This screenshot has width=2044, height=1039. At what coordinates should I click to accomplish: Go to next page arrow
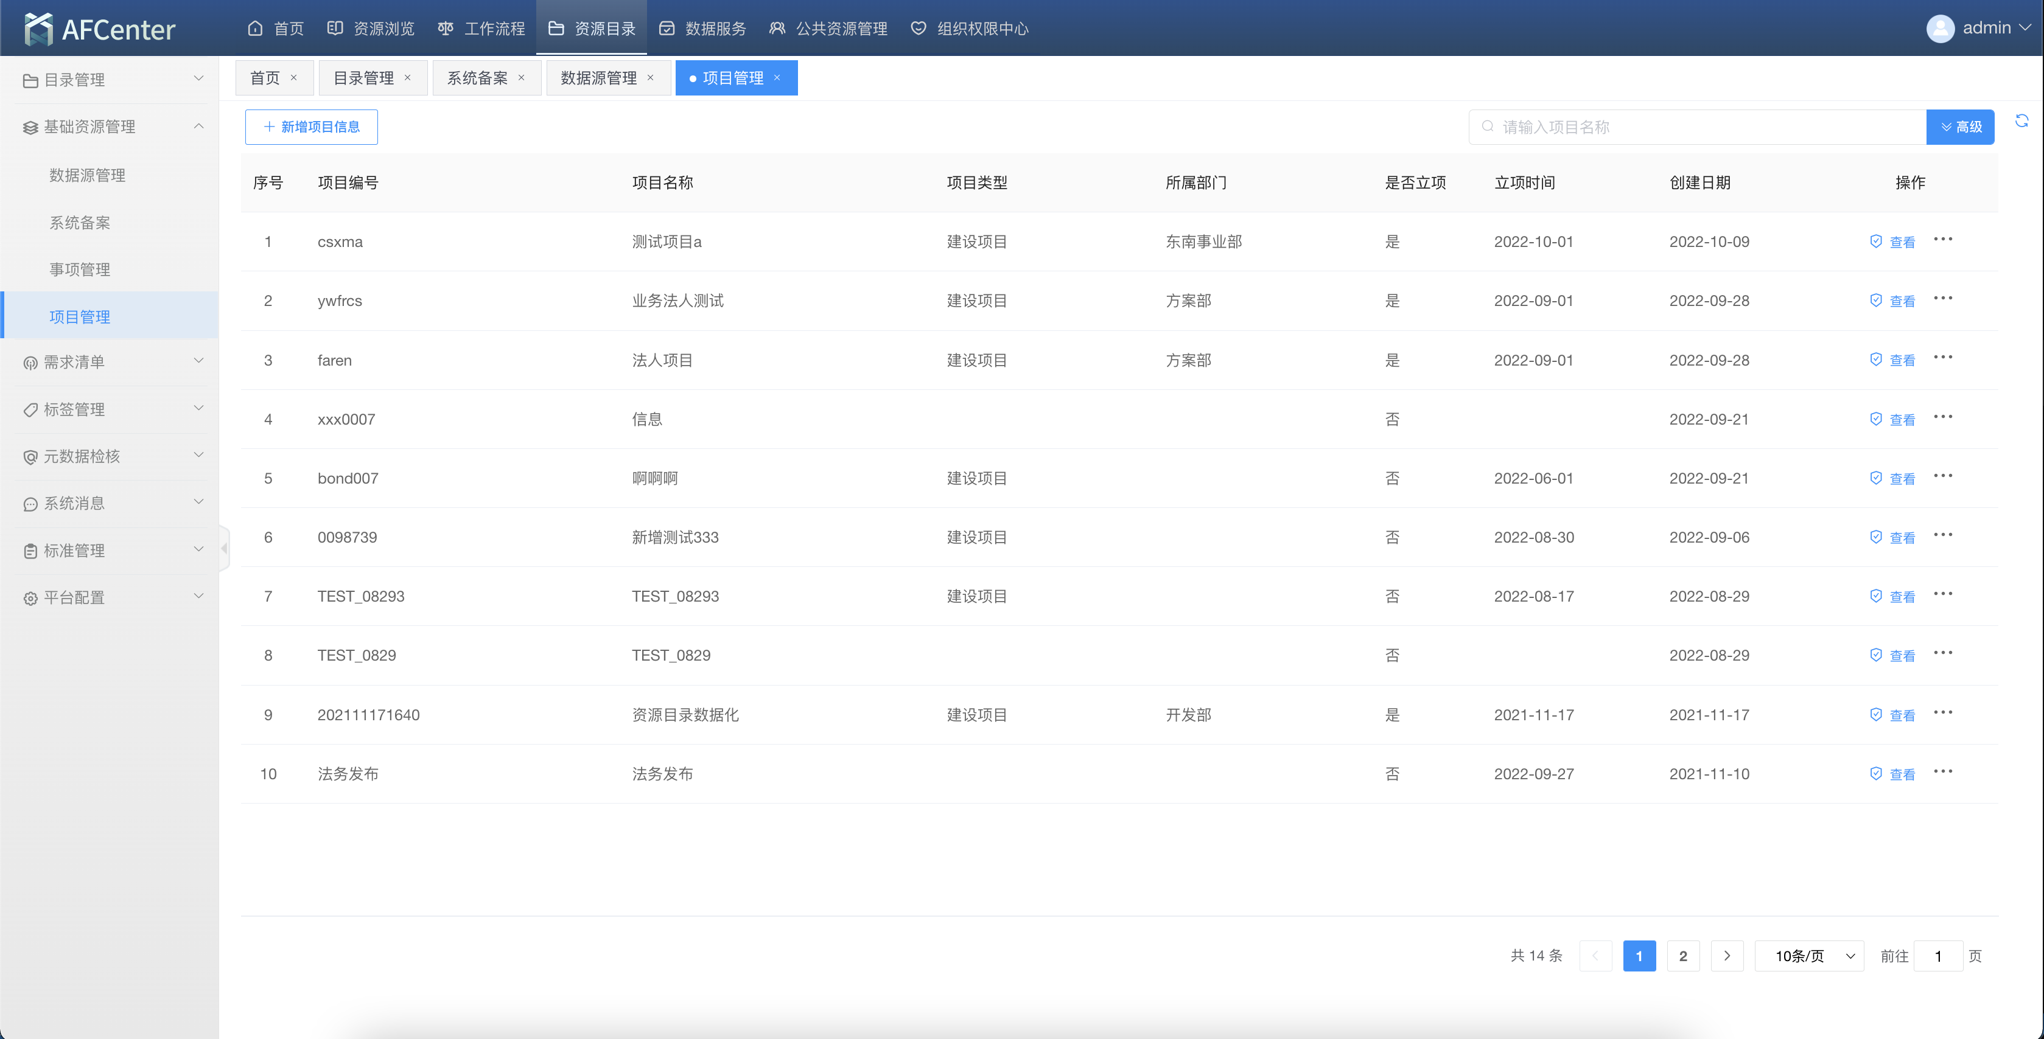click(1727, 956)
